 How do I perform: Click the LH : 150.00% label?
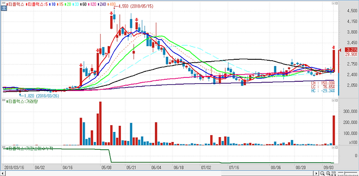click(x=323, y=83)
